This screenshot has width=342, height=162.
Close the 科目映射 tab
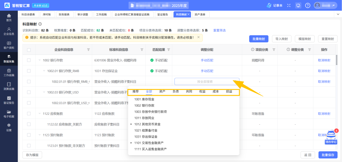[189, 14]
